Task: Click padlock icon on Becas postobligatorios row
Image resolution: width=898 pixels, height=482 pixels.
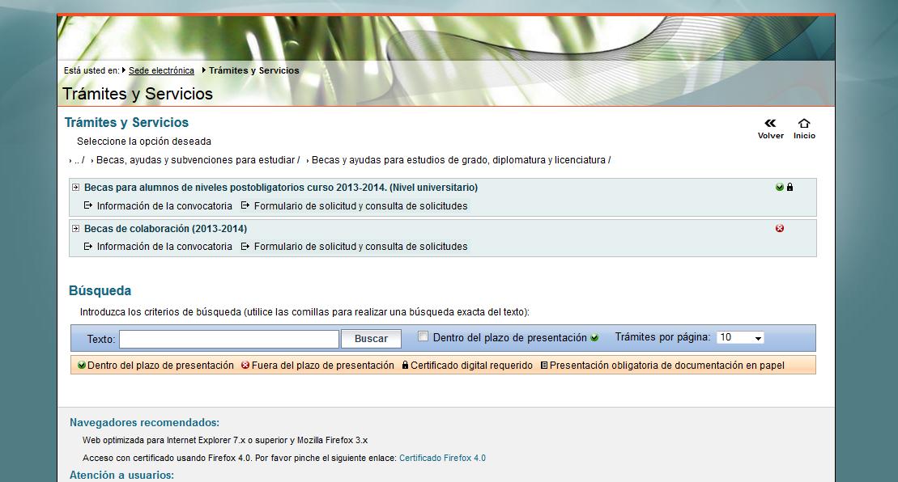Action: click(790, 188)
